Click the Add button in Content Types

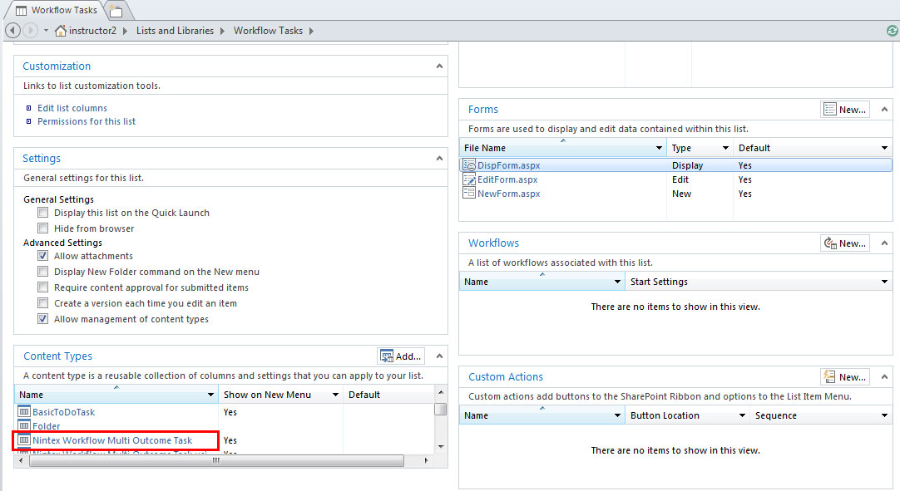pos(401,356)
